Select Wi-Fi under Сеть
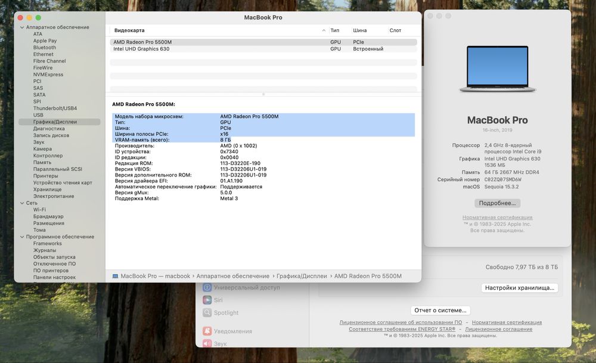596x363 pixels. tap(39, 210)
